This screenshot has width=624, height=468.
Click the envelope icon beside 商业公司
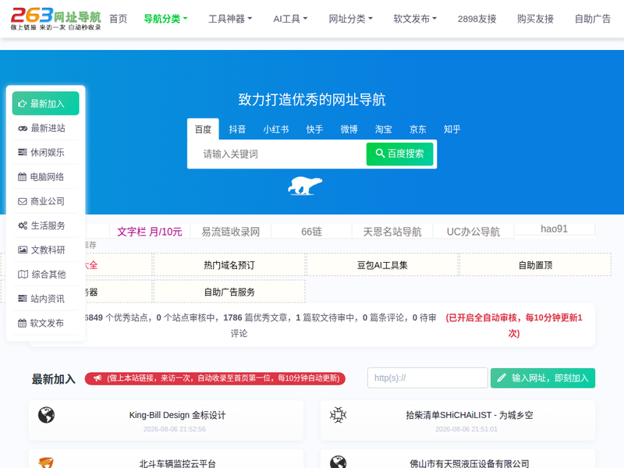23,201
